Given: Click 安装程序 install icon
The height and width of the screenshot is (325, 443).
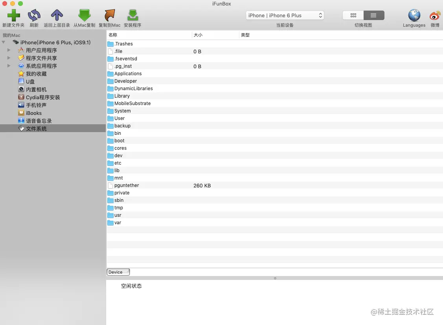Looking at the screenshot, I should click(x=132, y=15).
